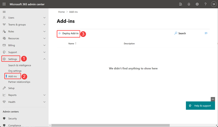Image resolution: width=218 pixels, height=127 pixels.
Task: Click the Name sort ascending arrow
Action: pyautogui.click(x=76, y=43)
